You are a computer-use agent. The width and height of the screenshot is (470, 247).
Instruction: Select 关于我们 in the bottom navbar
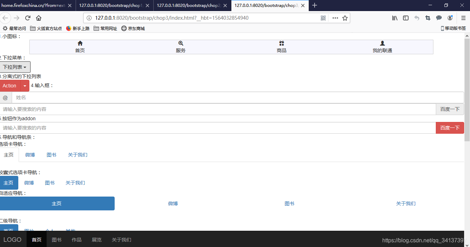click(x=122, y=240)
